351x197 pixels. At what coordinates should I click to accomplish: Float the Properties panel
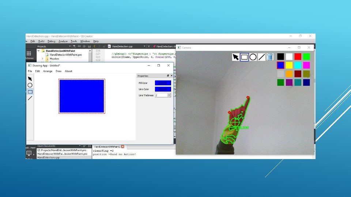pos(168,76)
